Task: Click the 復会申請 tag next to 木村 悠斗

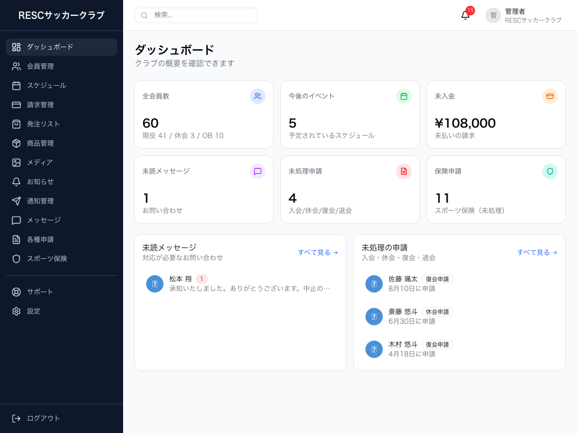Action: coord(438,344)
